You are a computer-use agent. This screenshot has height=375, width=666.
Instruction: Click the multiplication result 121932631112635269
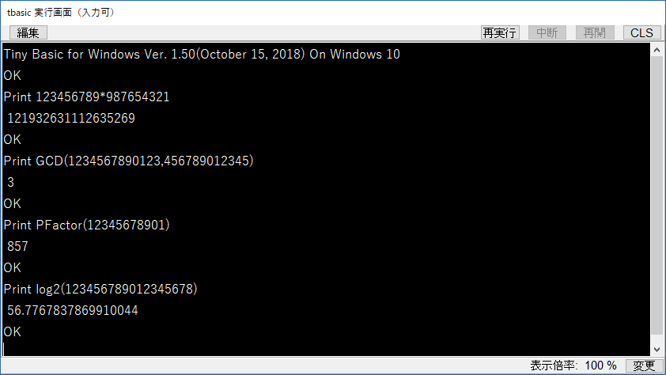click(x=71, y=118)
